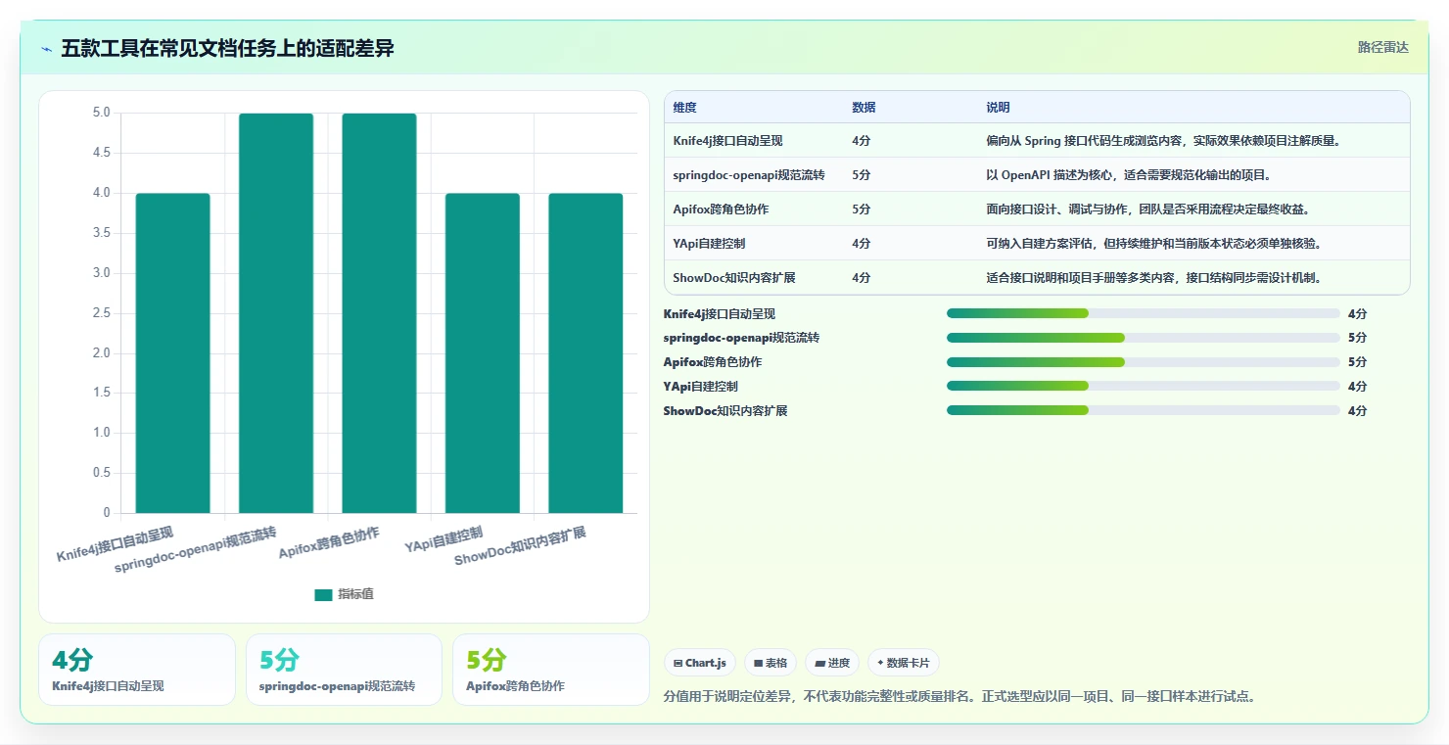The width and height of the screenshot is (1449, 745).
Task: Click the 2.5 tick on the y-axis
Action: (101, 312)
